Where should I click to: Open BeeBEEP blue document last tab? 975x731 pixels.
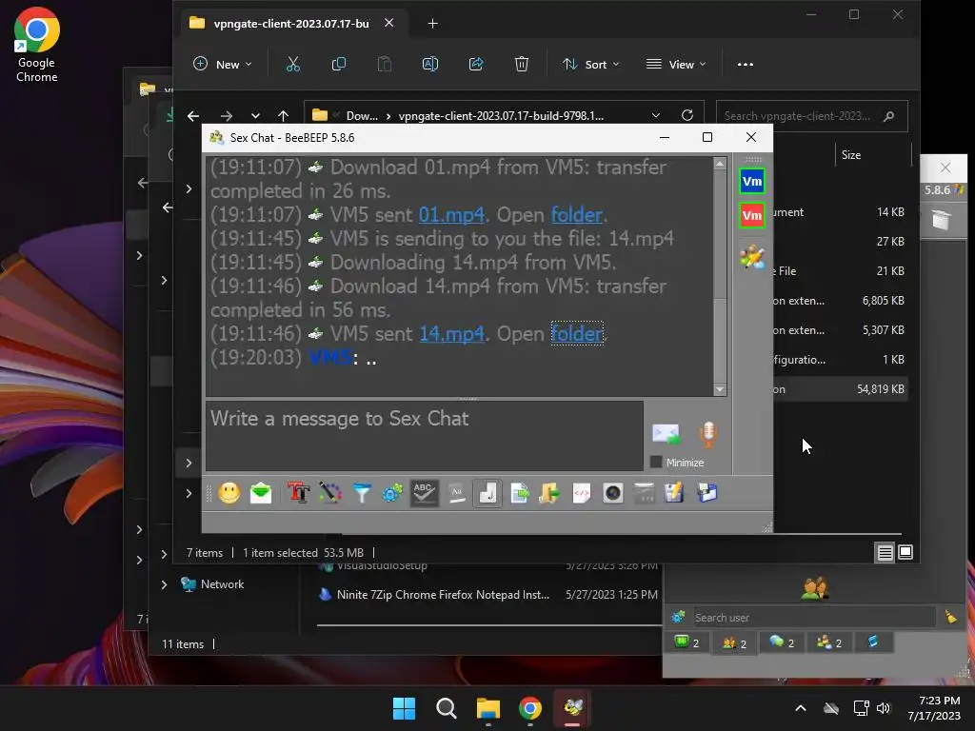pyautogui.click(x=873, y=642)
